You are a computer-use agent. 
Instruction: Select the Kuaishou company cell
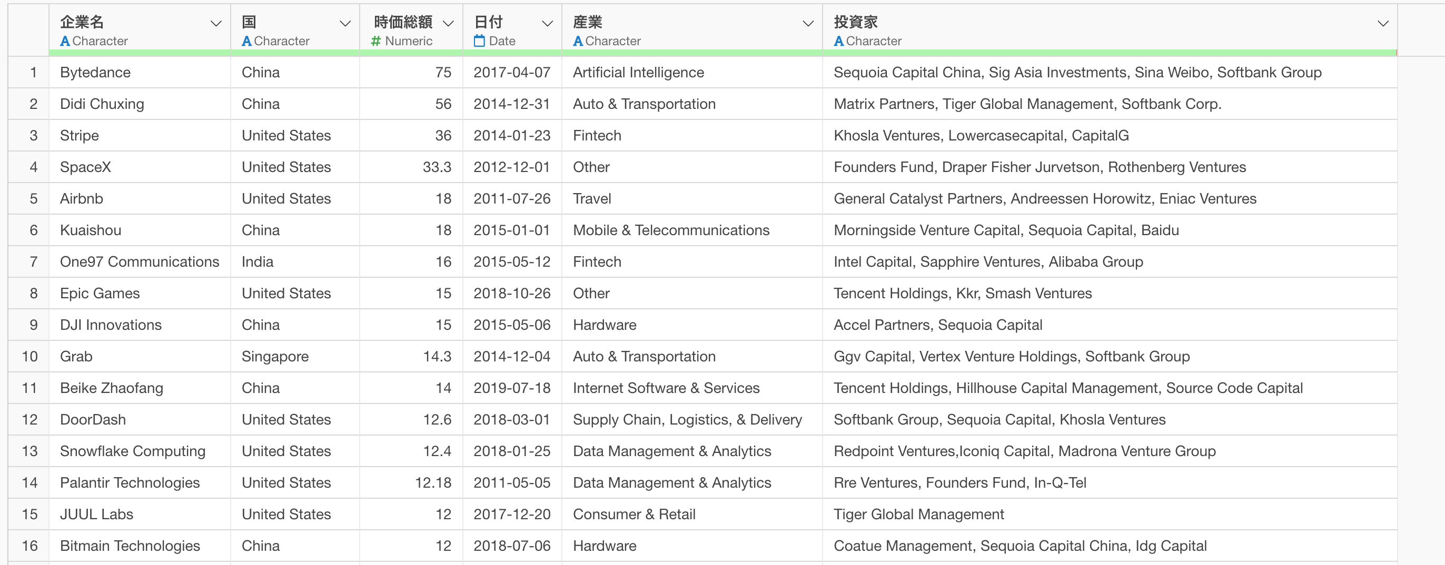[x=140, y=230]
